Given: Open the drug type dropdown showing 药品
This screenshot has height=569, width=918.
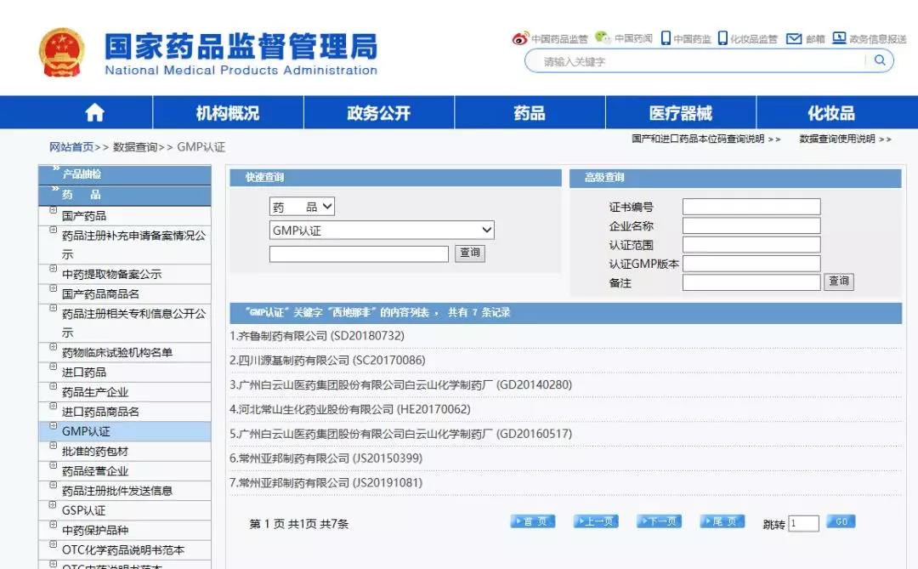Looking at the screenshot, I should (302, 206).
